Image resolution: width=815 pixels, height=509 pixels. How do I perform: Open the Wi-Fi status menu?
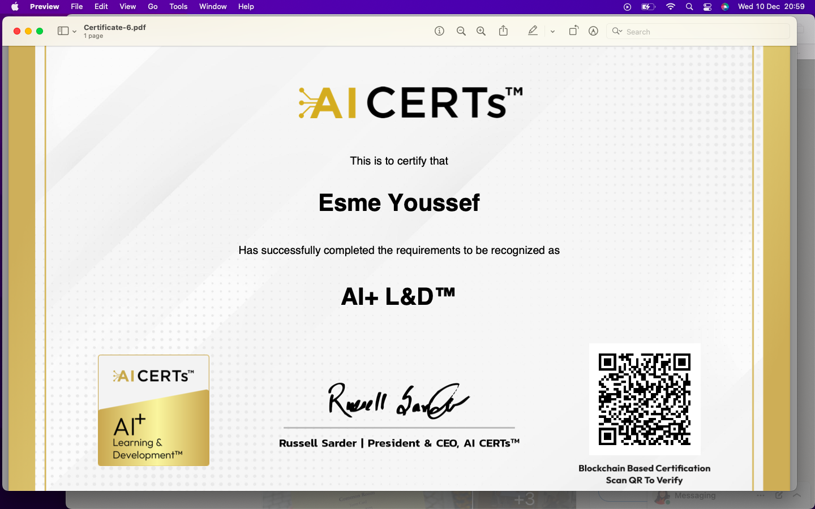pos(671,7)
